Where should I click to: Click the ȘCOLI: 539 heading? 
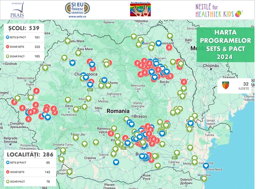click(x=24, y=28)
